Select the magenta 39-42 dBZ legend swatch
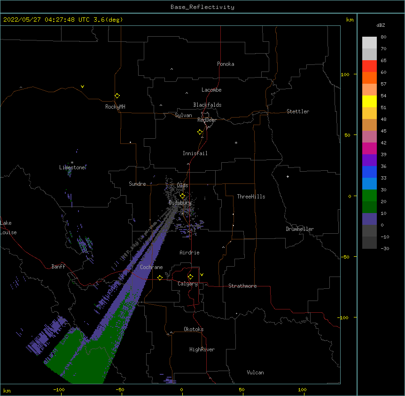Screen dimensions: 405x396 369,148
